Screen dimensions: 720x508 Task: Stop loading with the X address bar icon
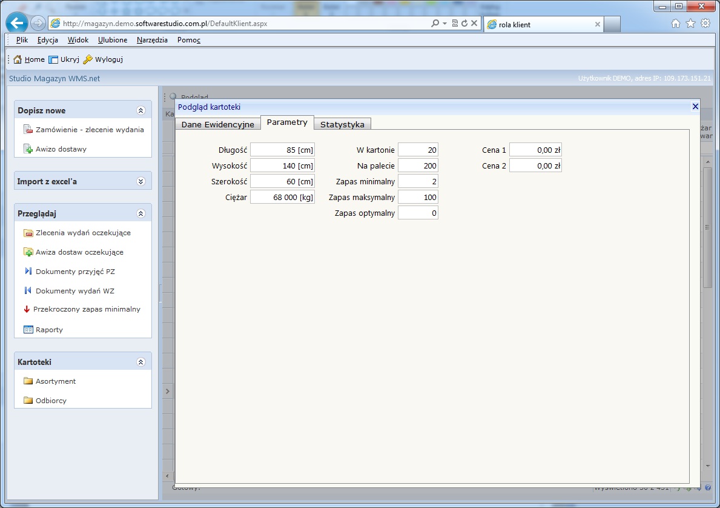tap(474, 23)
